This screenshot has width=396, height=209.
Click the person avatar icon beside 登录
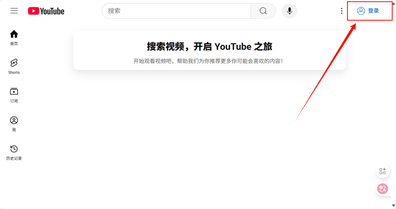[x=361, y=11]
